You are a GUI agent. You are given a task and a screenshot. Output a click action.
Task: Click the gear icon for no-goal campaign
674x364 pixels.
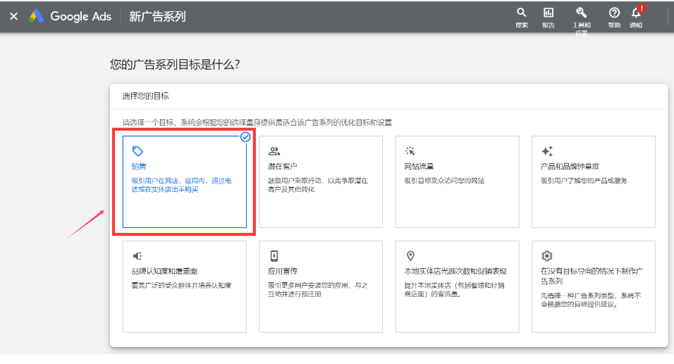tap(546, 256)
